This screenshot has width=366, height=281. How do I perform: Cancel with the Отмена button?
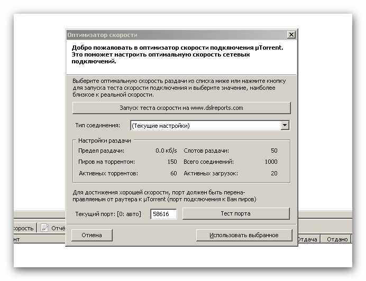coord(91,235)
